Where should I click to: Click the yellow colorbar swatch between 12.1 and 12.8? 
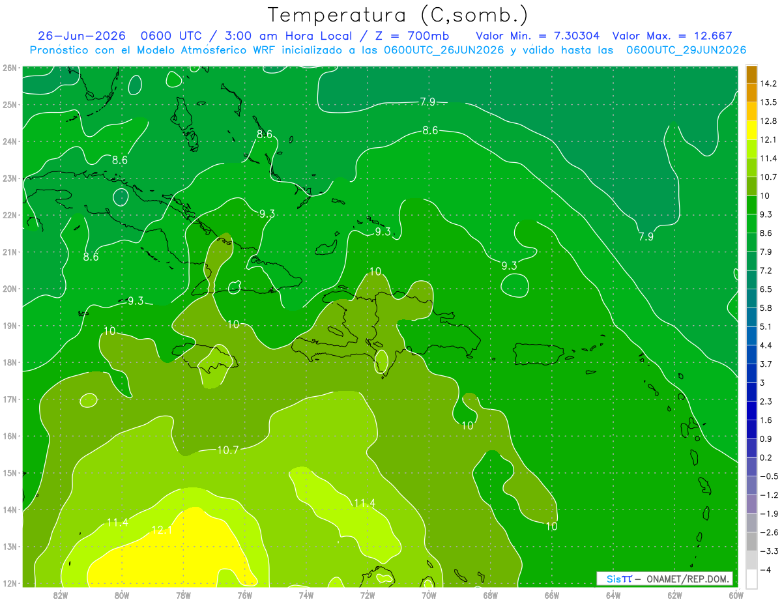751,130
